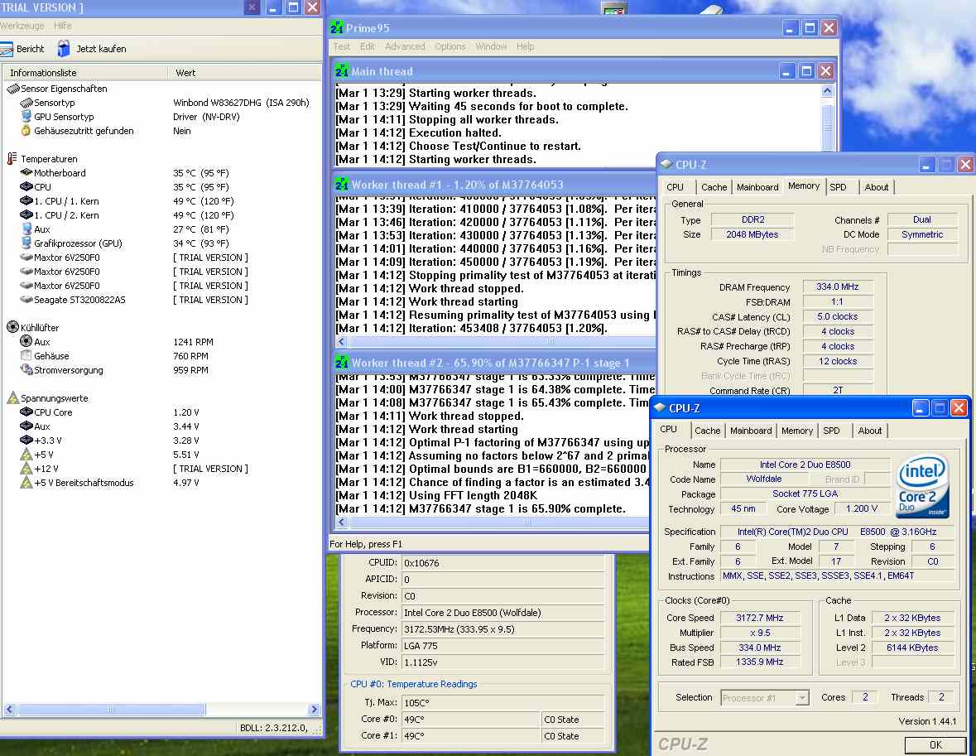This screenshot has height=756, width=976.
Task: Open the Hilfe menu
Action: [63, 26]
